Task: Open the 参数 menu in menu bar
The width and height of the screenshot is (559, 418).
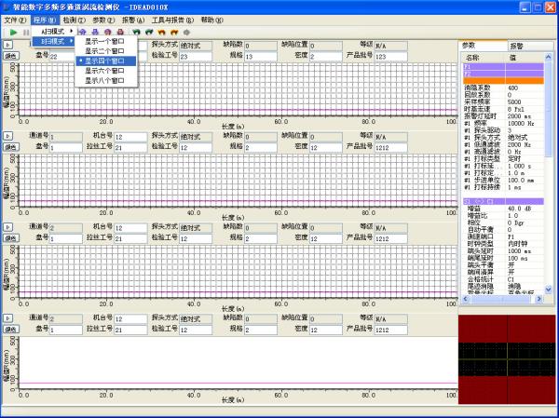Action: click(103, 20)
